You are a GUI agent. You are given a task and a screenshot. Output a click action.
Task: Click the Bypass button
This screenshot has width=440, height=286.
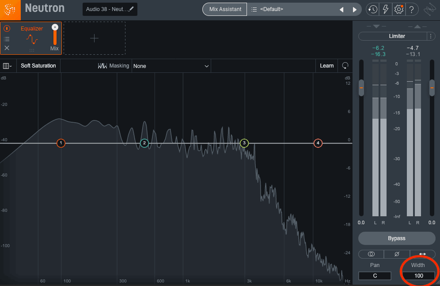click(397, 238)
